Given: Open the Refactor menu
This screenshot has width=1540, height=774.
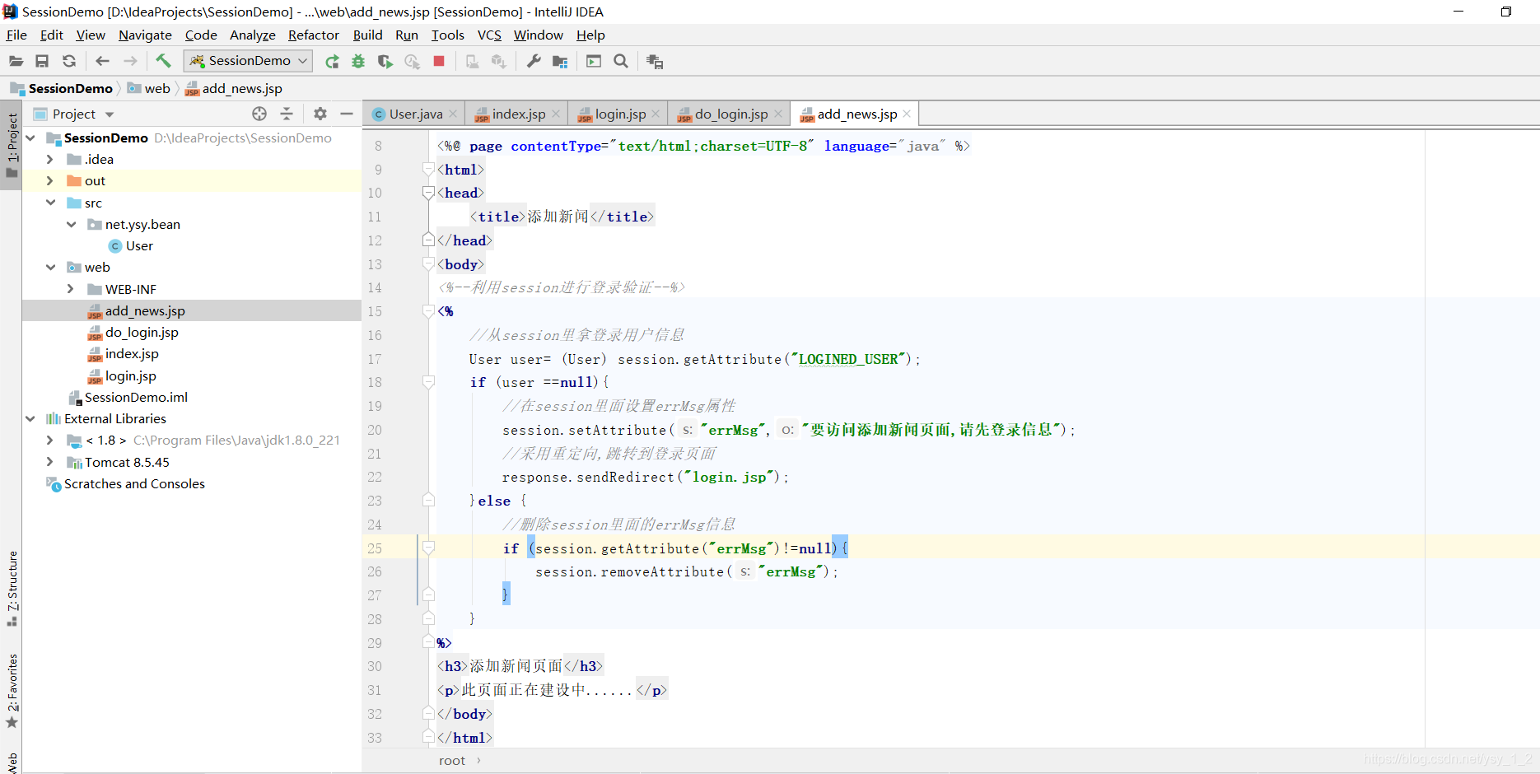Looking at the screenshot, I should pos(313,35).
